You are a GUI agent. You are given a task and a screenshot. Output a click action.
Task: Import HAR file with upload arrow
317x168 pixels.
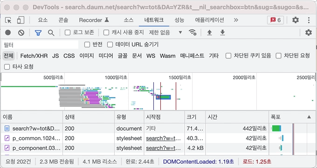click(209, 32)
